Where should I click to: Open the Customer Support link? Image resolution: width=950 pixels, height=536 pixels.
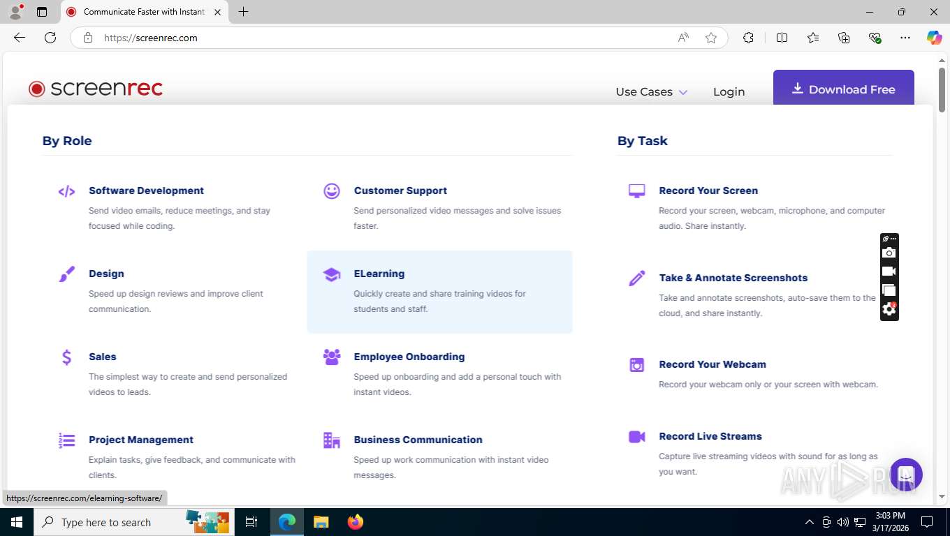pos(400,191)
